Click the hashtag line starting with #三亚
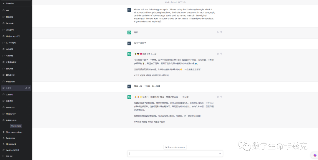The image size is (318, 160). coord(151,75)
